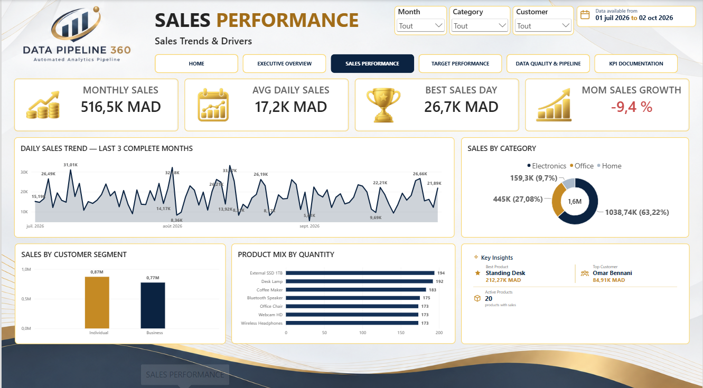The height and width of the screenshot is (388, 703).
Task: Open the Month filter dropdown
Action: (420, 25)
